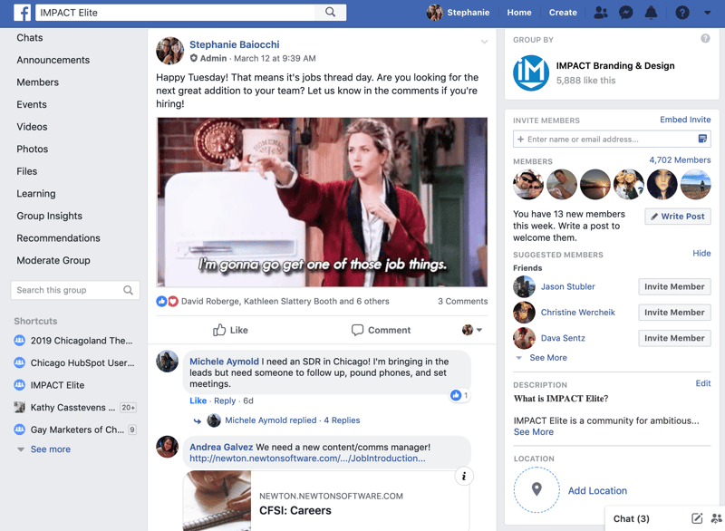This screenshot has height=531, width=725.
Task: Click magnifier icon in Search this group
Action: tap(128, 290)
